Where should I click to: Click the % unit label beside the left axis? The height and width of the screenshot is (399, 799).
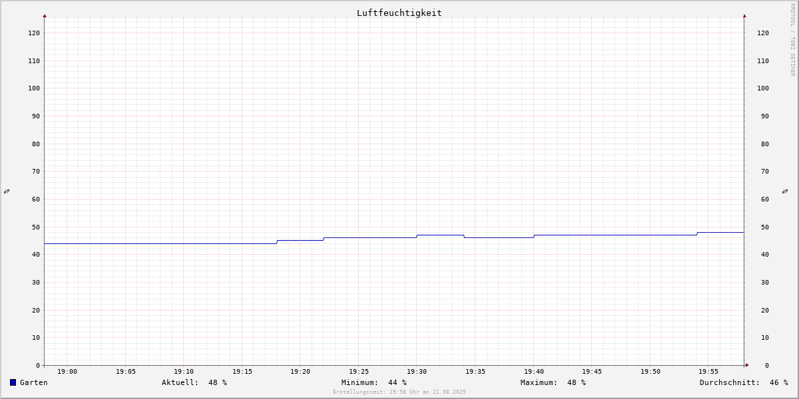click(7, 191)
